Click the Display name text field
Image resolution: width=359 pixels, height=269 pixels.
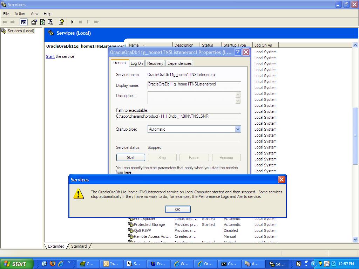pos(194,85)
